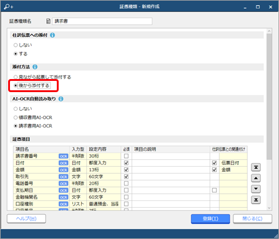This screenshot has width=279, height=239.
Task: Toggle 必須 checkbox for 請求書番号 row
Action: pos(126,156)
